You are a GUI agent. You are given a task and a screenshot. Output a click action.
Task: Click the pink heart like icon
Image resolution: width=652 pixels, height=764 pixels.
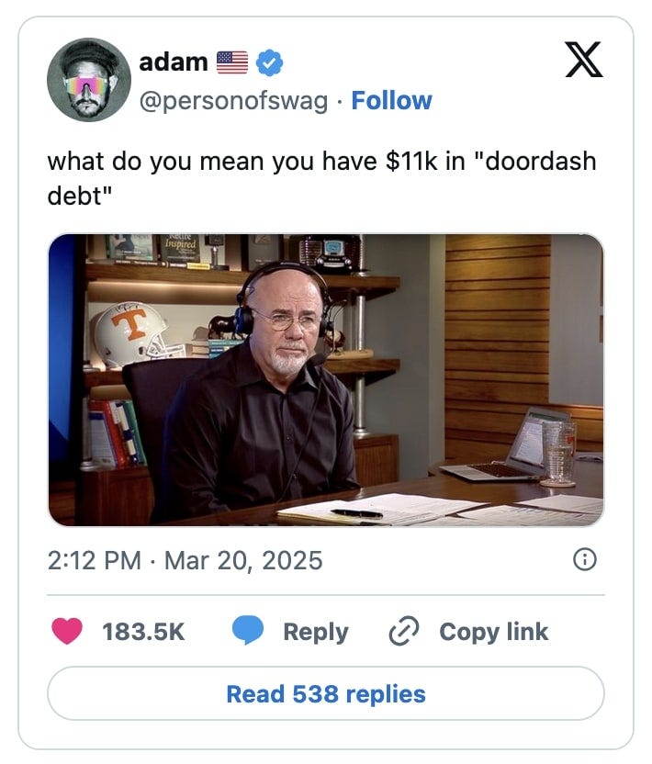click(67, 631)
